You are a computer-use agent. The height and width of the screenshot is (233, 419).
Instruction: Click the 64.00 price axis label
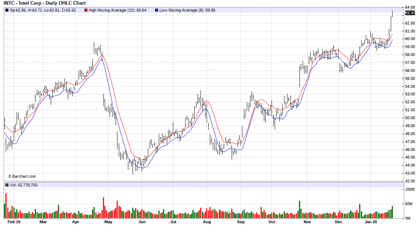click(410, 7)
